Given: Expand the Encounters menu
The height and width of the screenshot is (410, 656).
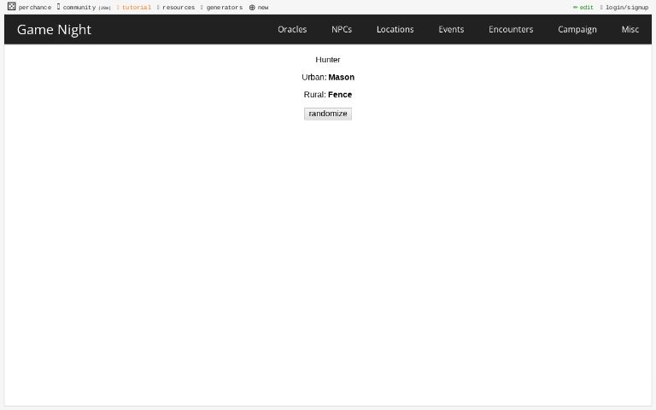Looking at the screenshot, I should (x=511, y=29).
